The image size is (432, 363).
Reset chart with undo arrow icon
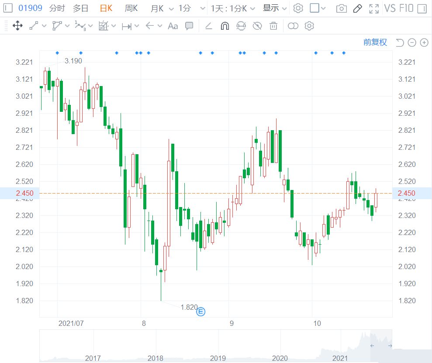click(x=400, y=43)
